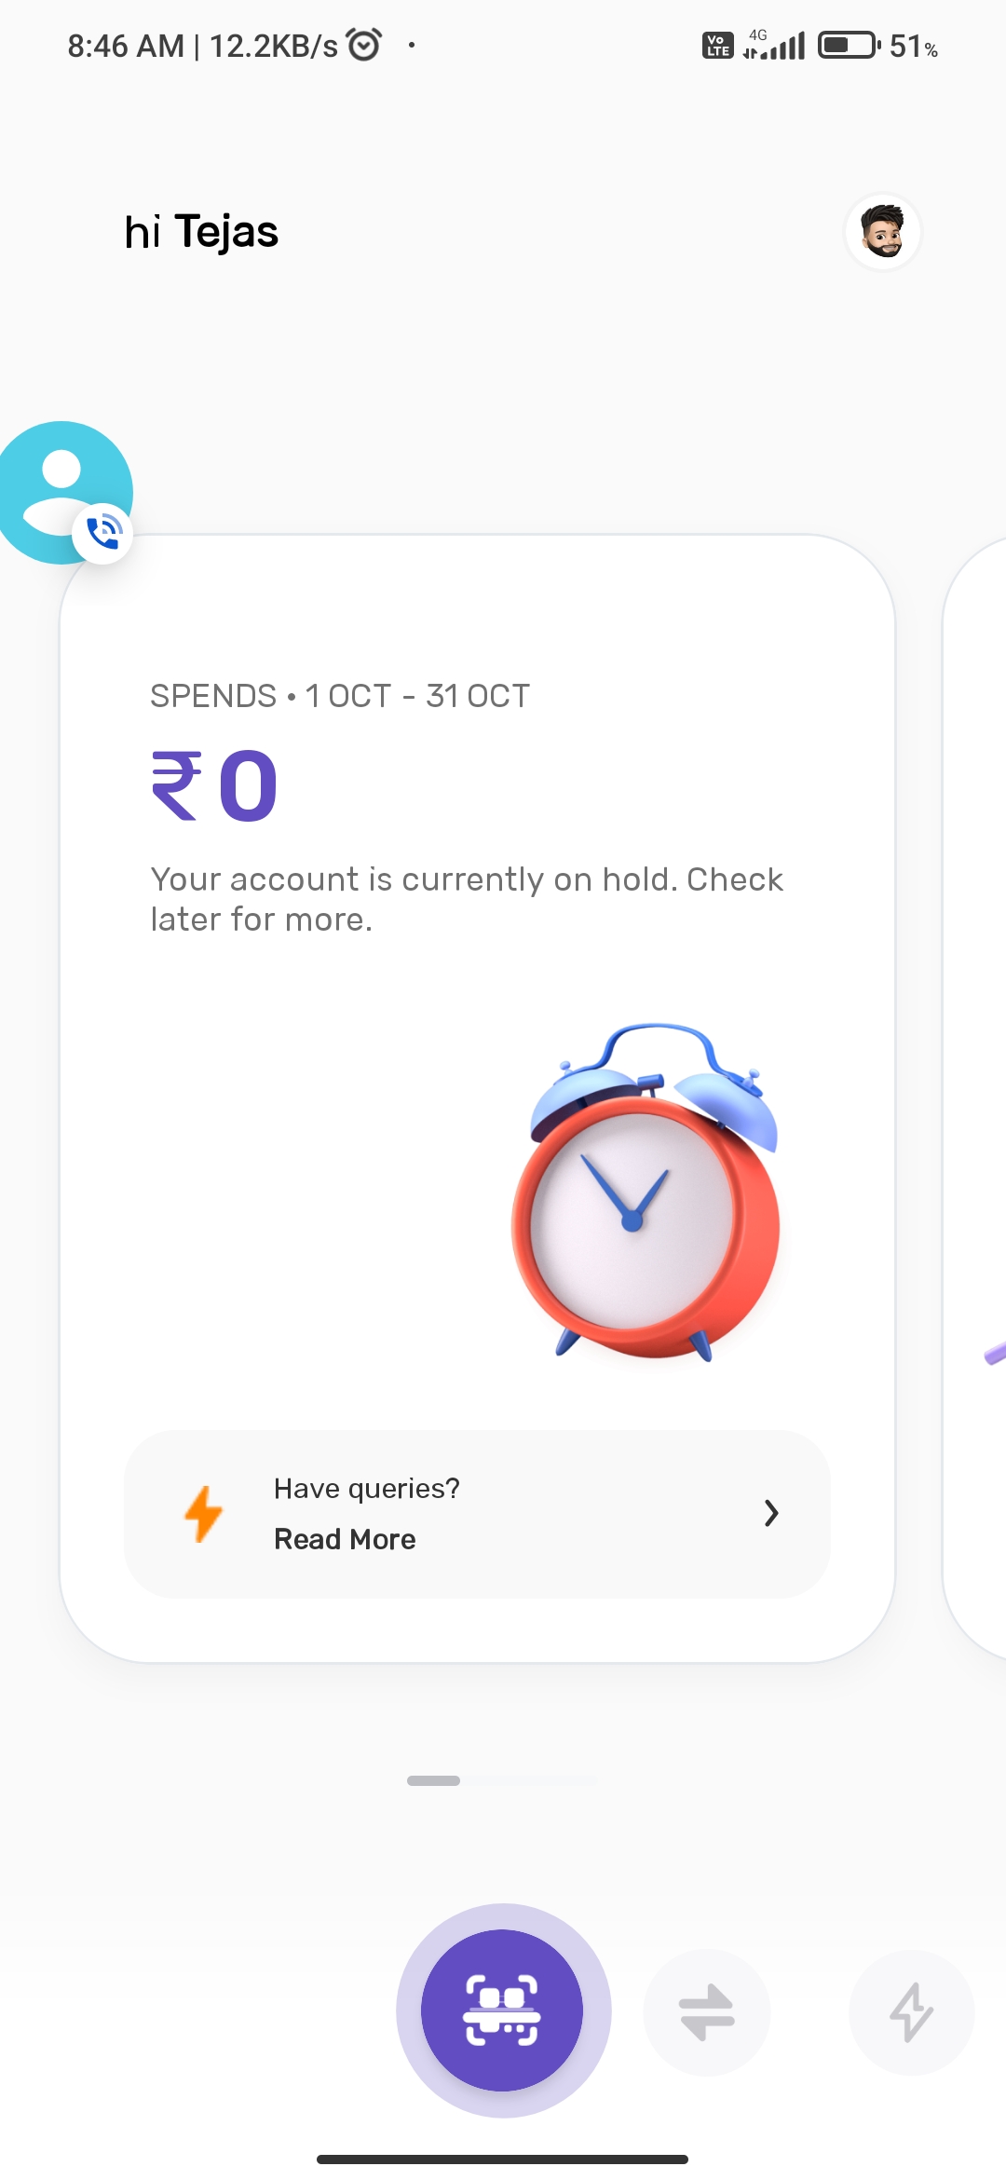
Task: Tap the 4G signal strength indicator
Action: [x=774, y=45]
